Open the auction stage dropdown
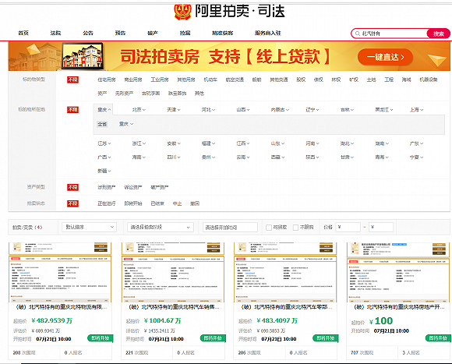This screenshot has height=364, width=452. [161, 227]
